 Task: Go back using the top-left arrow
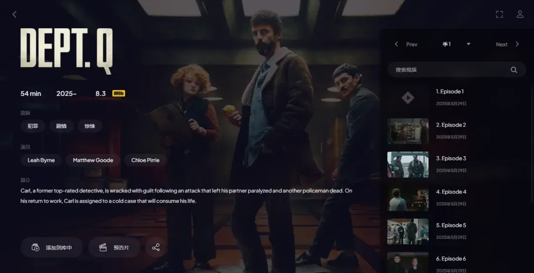(14, 14)
